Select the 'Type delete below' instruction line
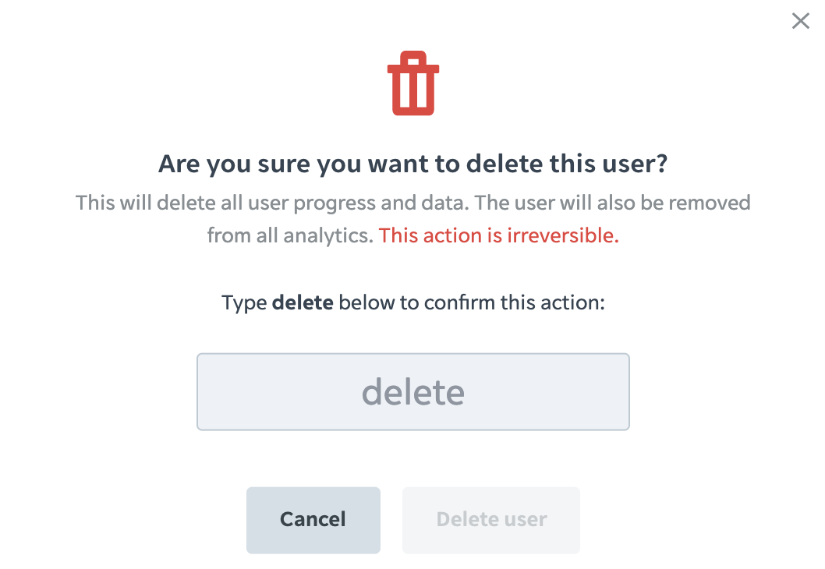 tap(413, 303)
